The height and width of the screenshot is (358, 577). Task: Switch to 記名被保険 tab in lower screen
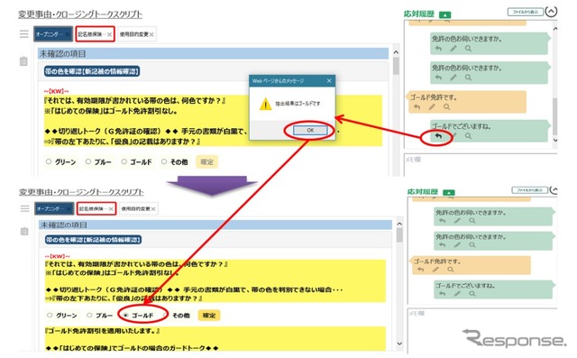96,208
